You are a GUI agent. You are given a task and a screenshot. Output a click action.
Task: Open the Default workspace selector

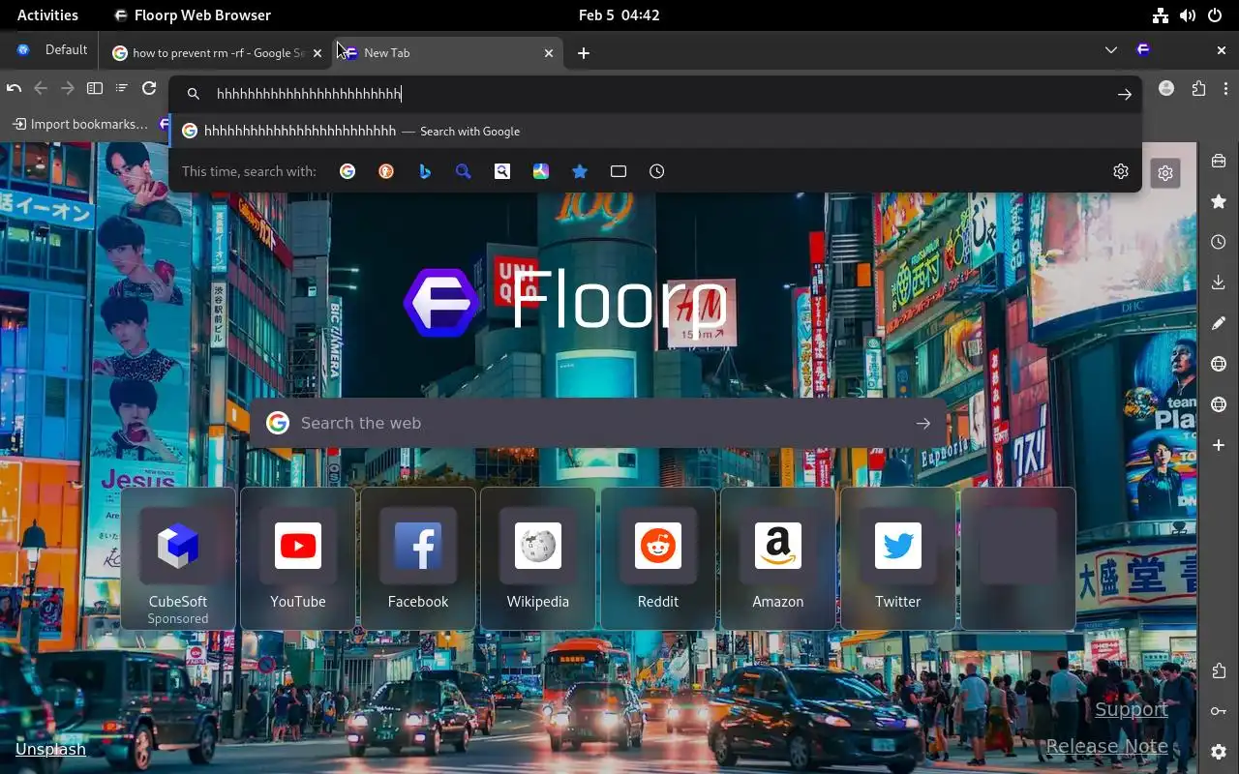(x=52, y=50)
